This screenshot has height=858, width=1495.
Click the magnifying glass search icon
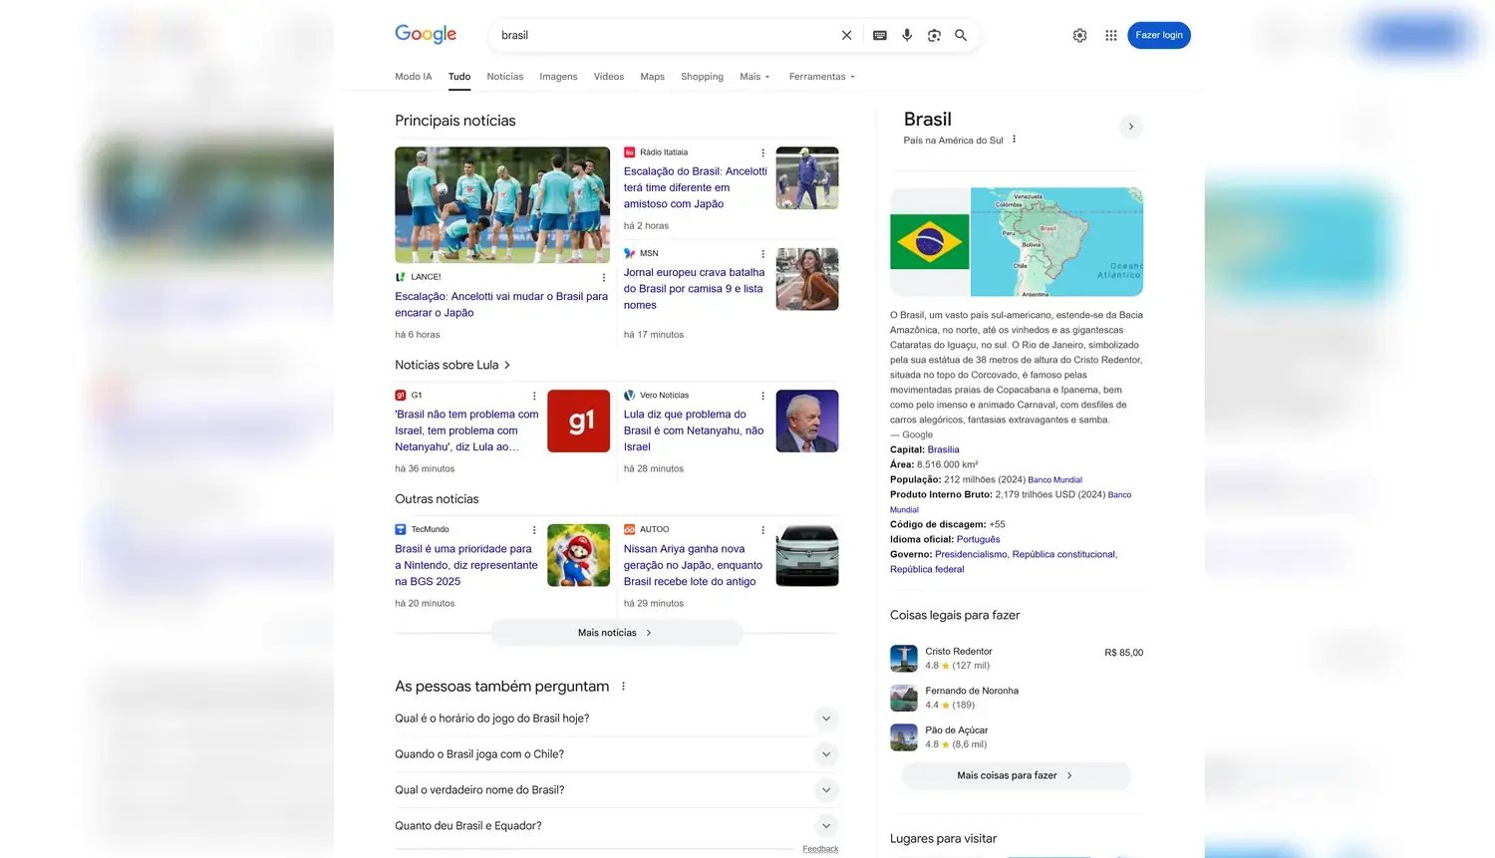coord(961,35)
